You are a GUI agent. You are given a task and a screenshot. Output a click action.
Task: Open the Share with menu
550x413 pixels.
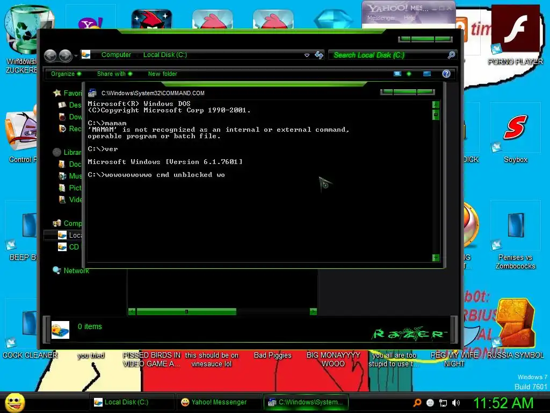pyautogui.click(x=114, y=74)
